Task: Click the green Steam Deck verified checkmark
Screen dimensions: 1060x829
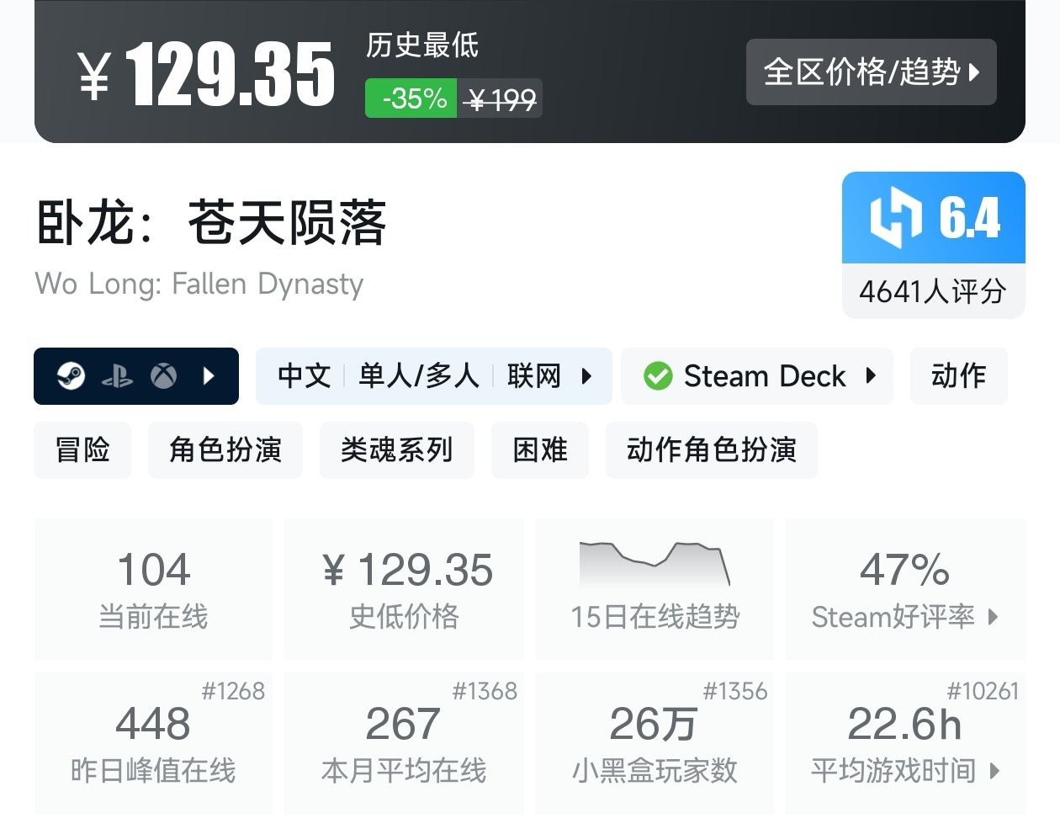Action: [658, 375]
